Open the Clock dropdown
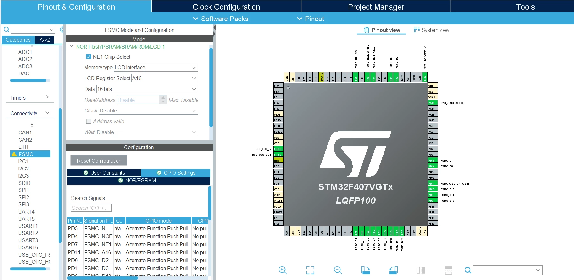The width and height of the screenshot is (574, 280). 148,110
